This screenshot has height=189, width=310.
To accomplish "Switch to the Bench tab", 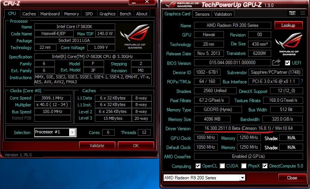I will (x=126, y=14).
